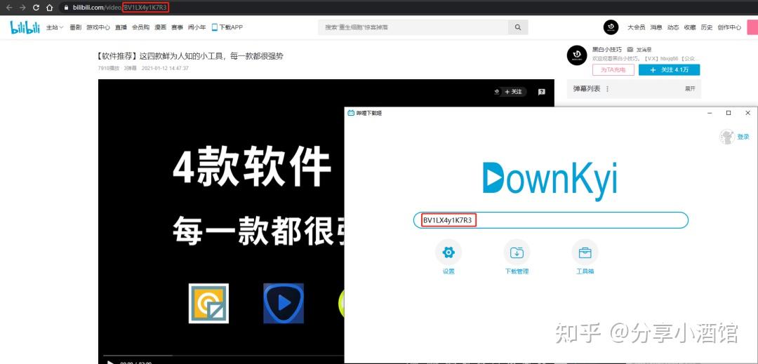Open 会员购 in bilibili navigation

pyautogui.click(x=140, y=27)
